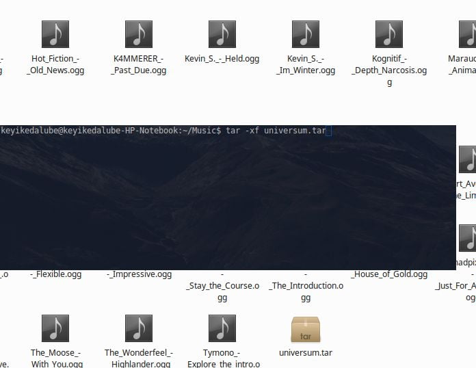The width and height of the screenshot is (476, 368).
Task: Click the _The_Introduction.ogg file label
Action: 306,286
